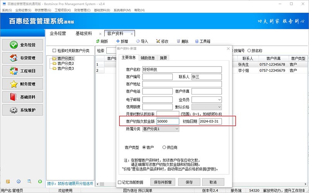Click the 导入 import toolbar icon
The width and height of the screenshot is (309, 193).
coord(138,41)
